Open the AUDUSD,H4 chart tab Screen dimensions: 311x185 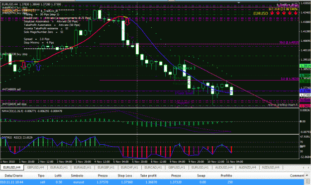(224, 168)
